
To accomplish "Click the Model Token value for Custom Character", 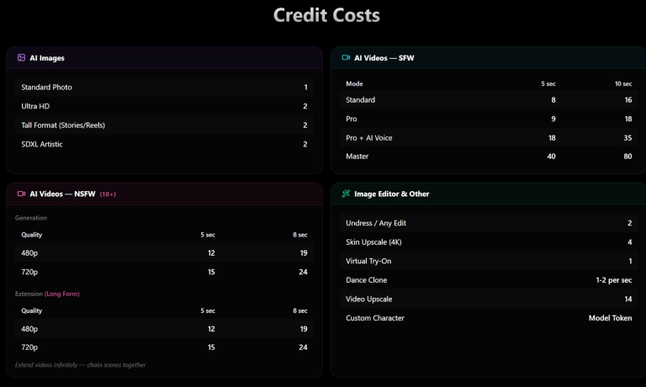I will click(x=610, y=318).
